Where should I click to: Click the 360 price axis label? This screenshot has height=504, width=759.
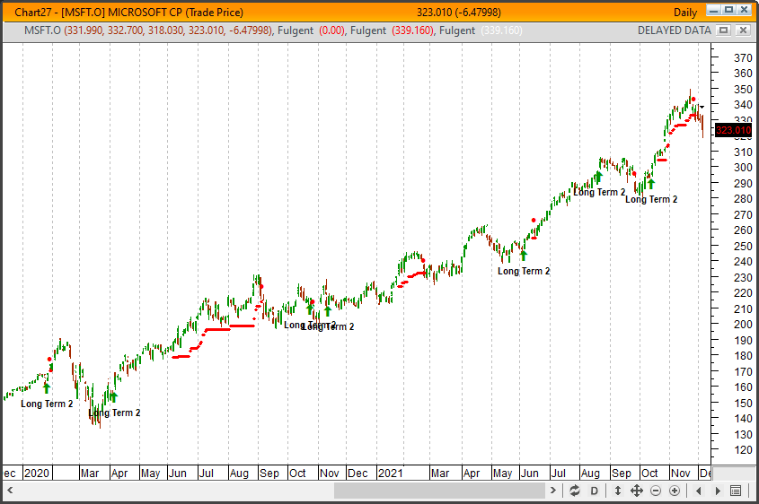point(743,73)
